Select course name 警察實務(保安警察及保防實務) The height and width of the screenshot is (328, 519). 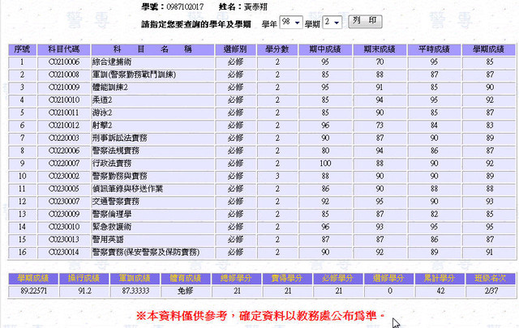tap(146, 253)
